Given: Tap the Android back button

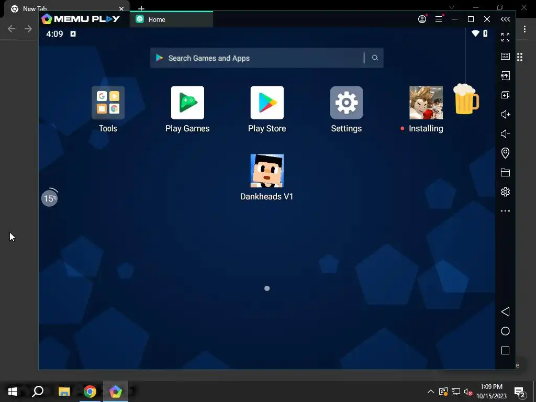Looking at the screenshot, I should tap(505, 312).
